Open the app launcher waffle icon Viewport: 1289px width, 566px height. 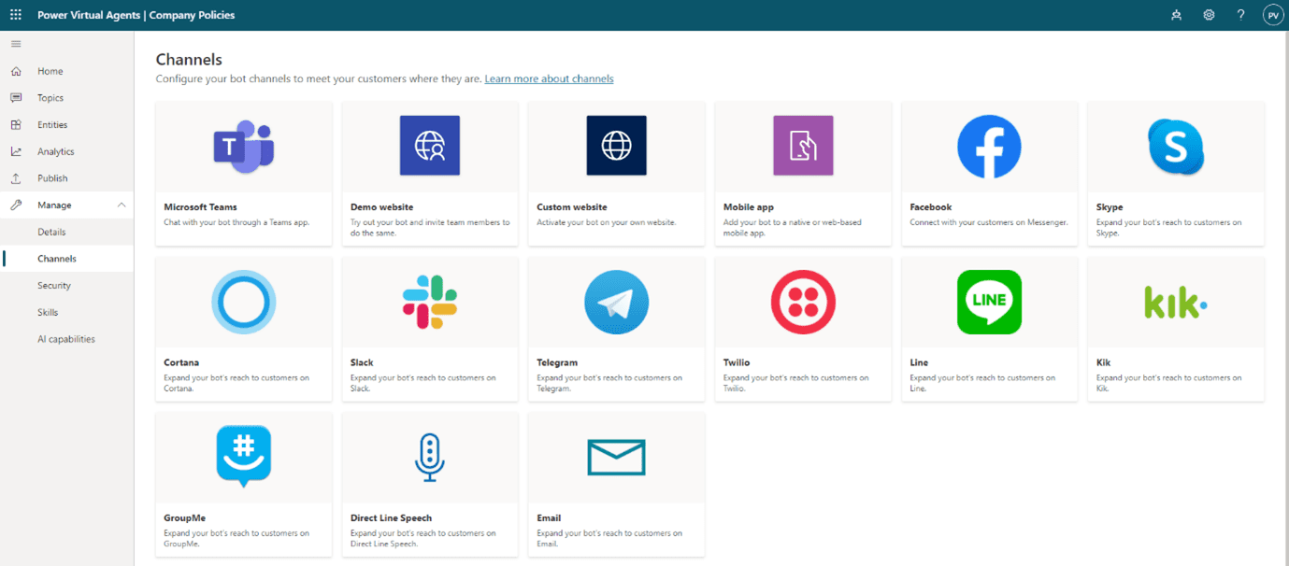pyautogui.click(x=16, y=15)
